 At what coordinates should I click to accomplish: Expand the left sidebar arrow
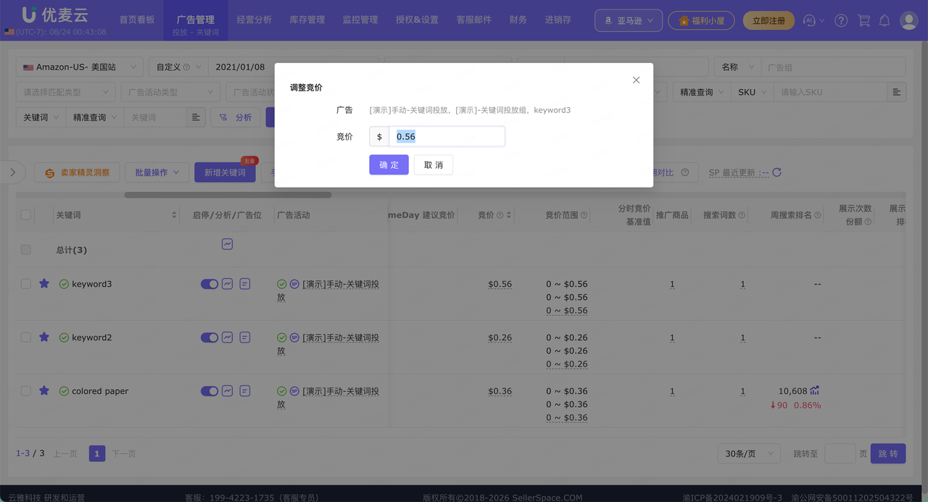(x=13, y=172)
